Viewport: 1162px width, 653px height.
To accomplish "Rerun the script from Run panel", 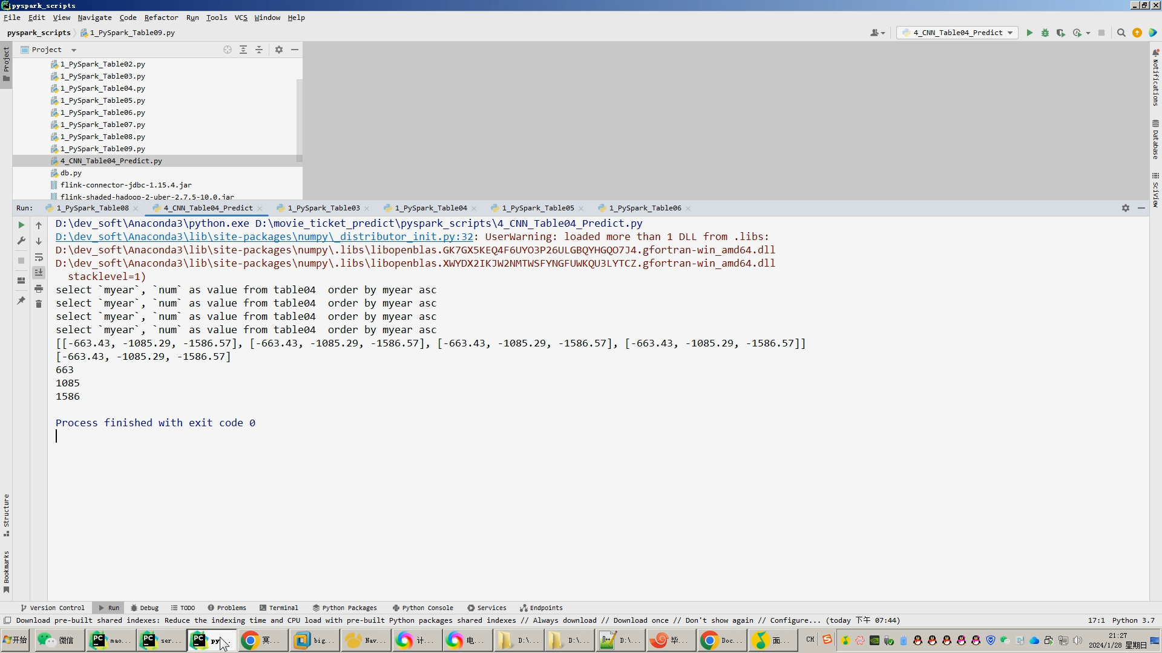I will [21, 225].
